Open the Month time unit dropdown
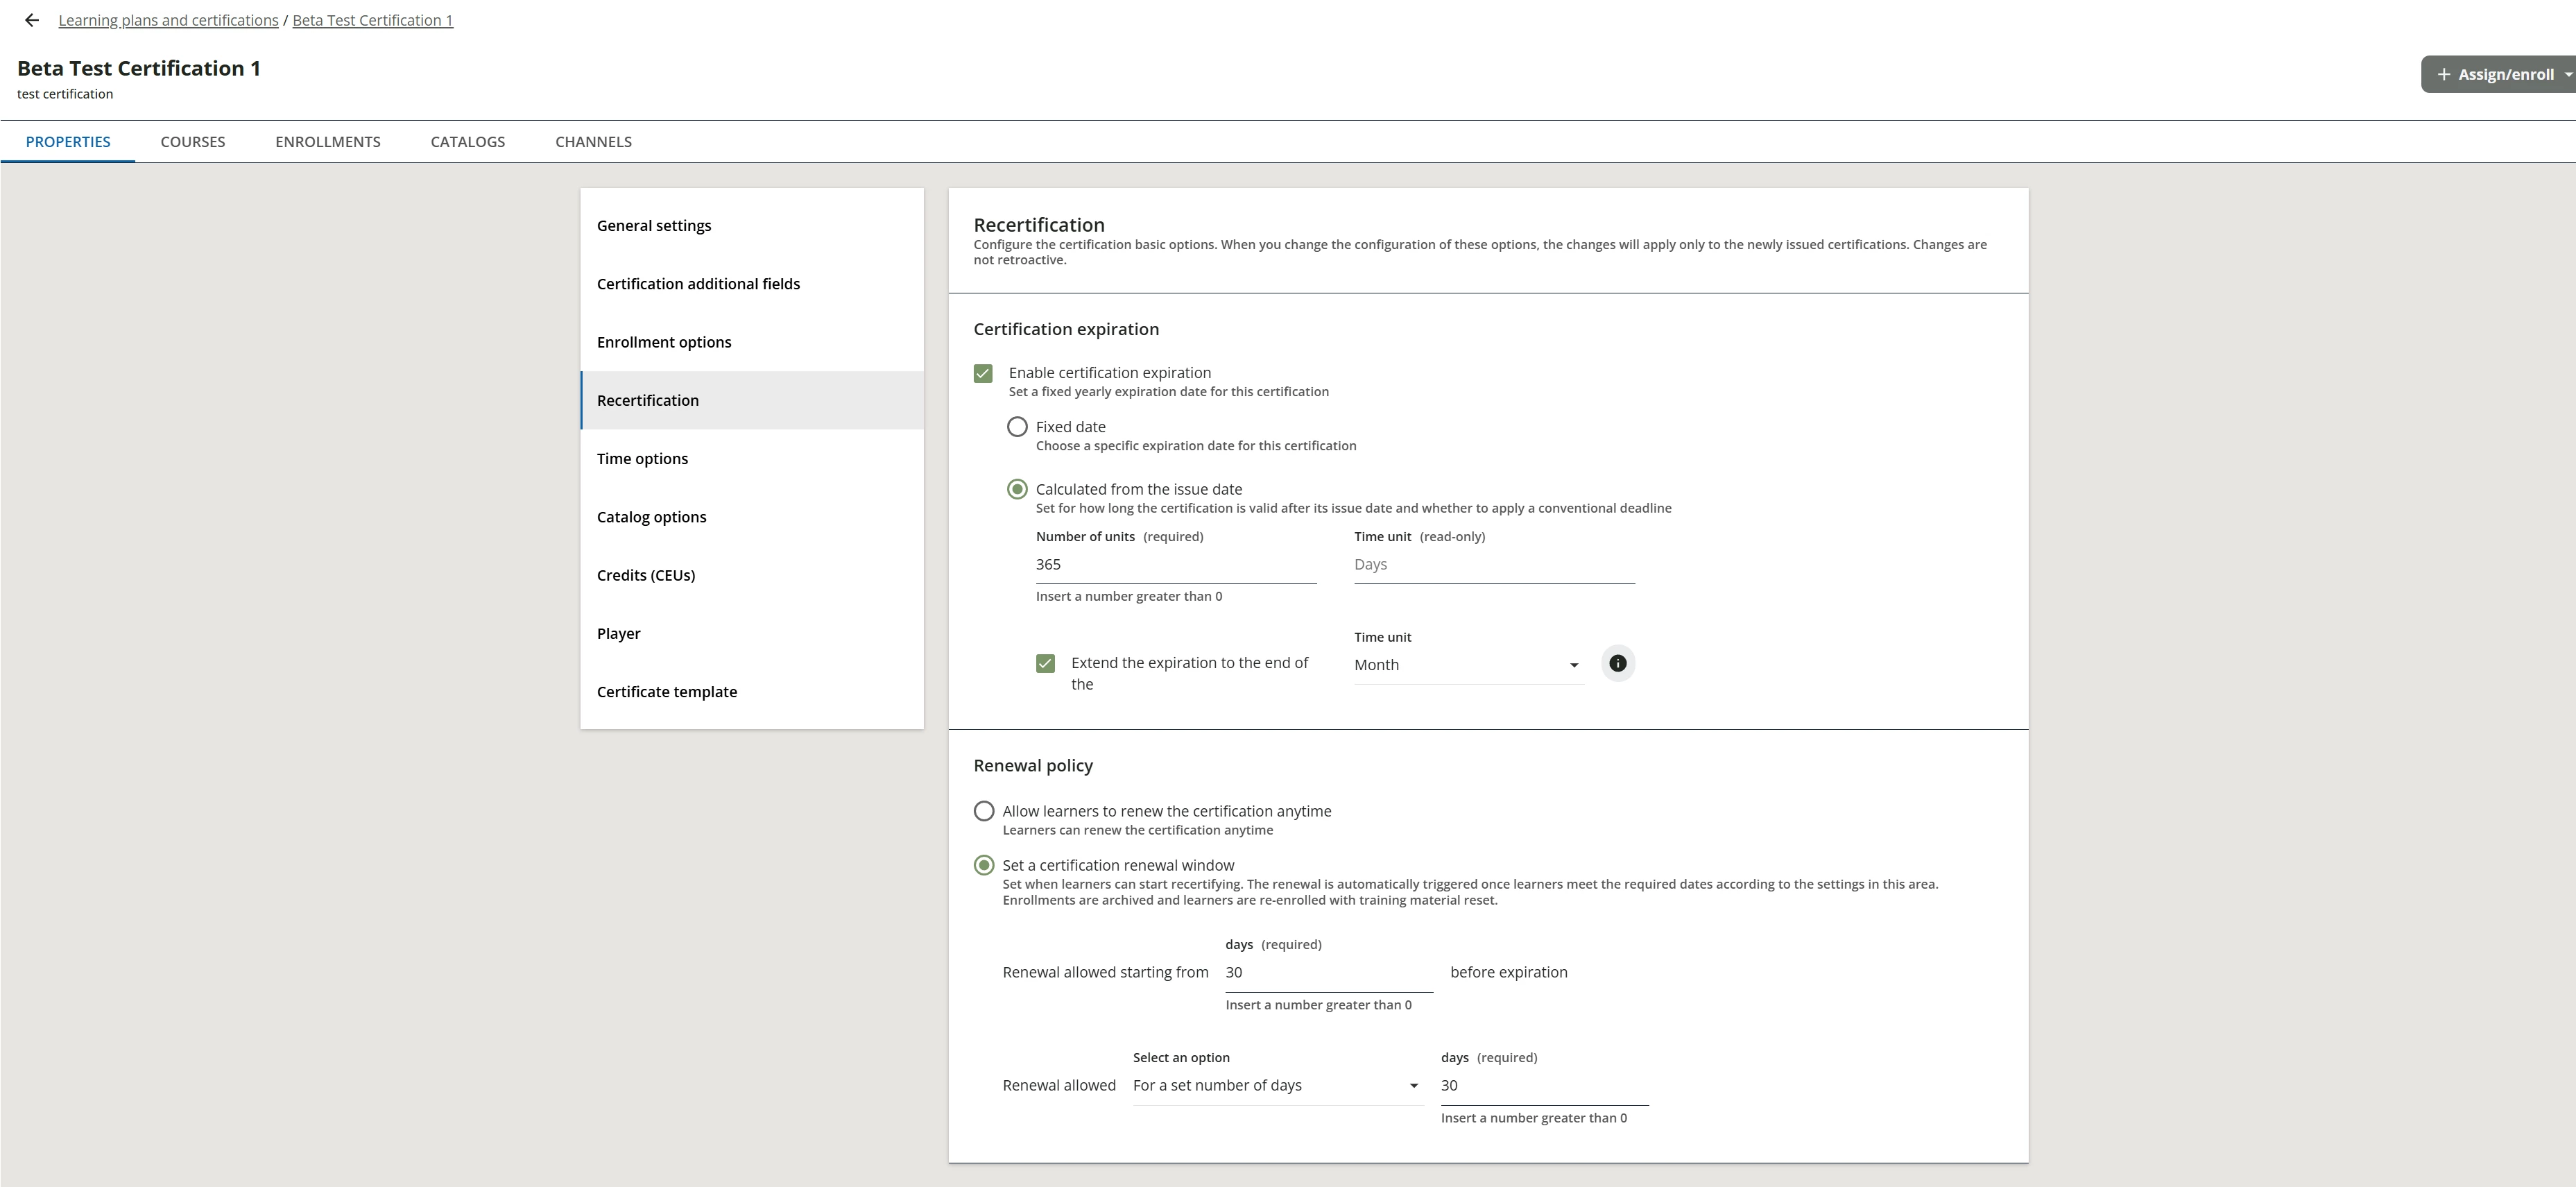 [1468, 665]
